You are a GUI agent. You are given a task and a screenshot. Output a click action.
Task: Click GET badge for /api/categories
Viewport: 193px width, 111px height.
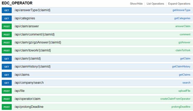click(x=7, y=19)
